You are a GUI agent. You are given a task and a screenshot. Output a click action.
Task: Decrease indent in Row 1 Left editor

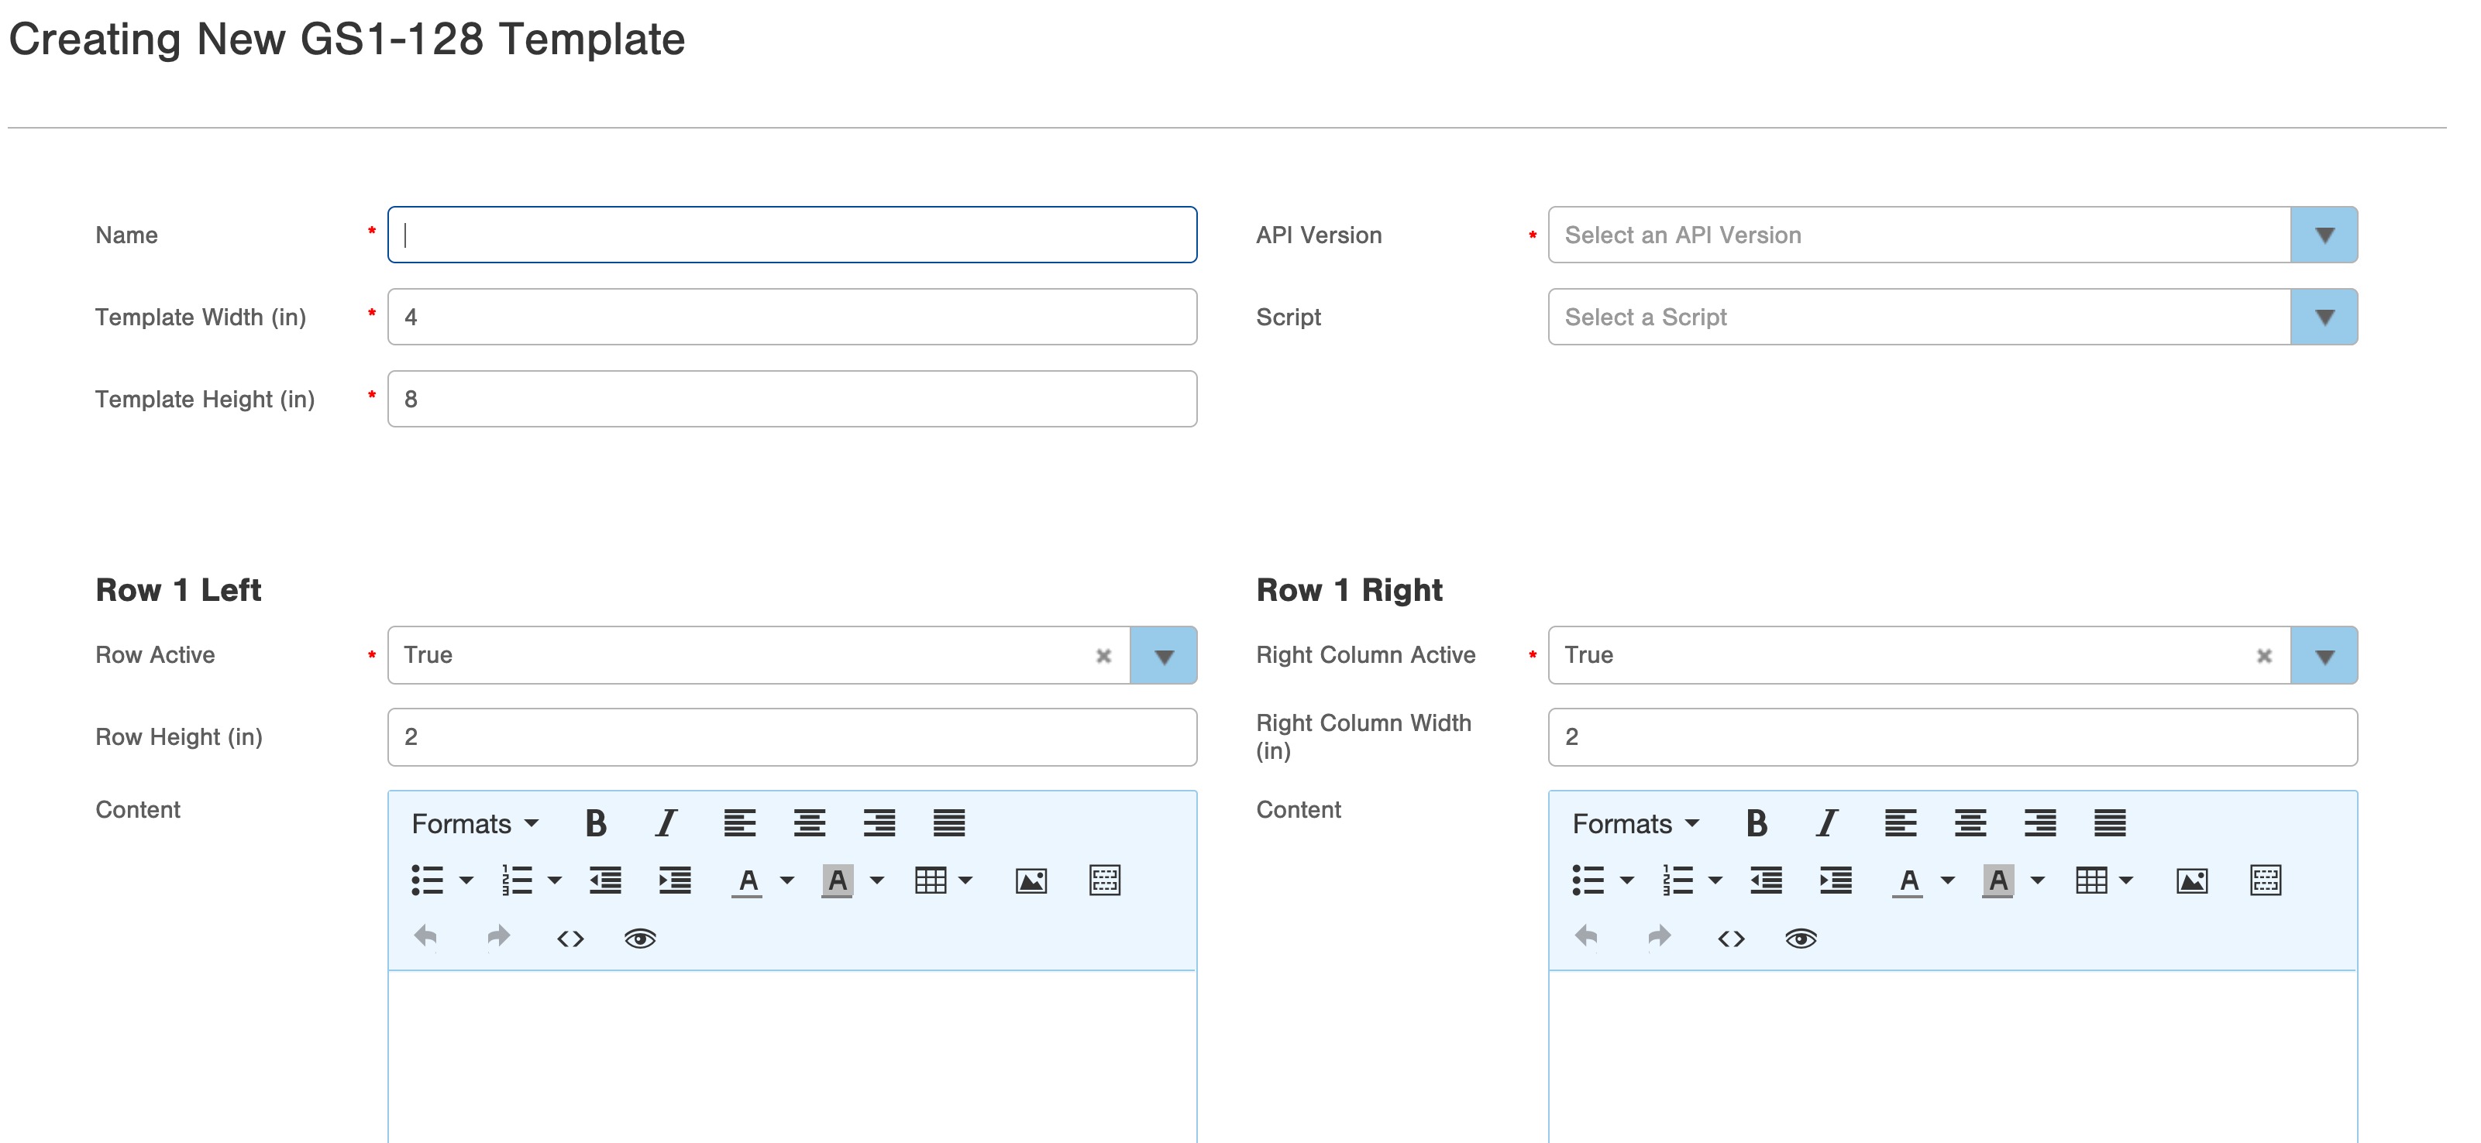click(605, 880)
